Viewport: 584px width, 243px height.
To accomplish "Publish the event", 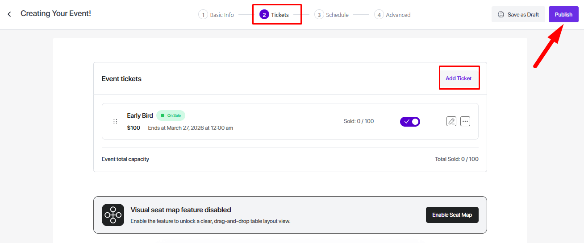I will pos(563,14).
